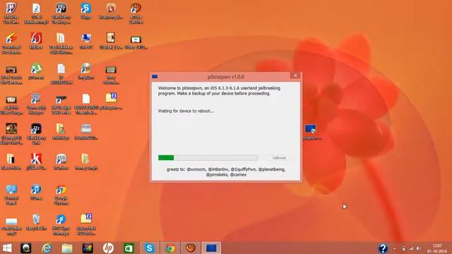Click the green progress bar in p0sixspwn

208,157
